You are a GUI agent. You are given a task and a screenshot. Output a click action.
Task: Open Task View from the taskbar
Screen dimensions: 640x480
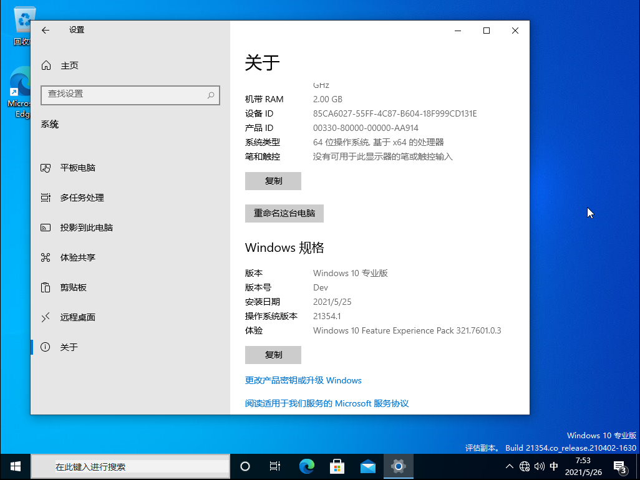point(274,466)
